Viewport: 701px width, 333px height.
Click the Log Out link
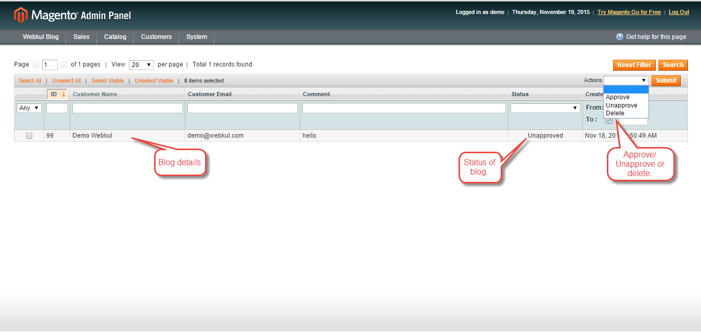point(679,12)
